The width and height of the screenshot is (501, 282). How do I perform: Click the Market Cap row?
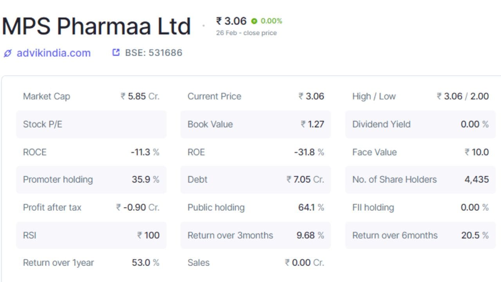tap(91, 96)
